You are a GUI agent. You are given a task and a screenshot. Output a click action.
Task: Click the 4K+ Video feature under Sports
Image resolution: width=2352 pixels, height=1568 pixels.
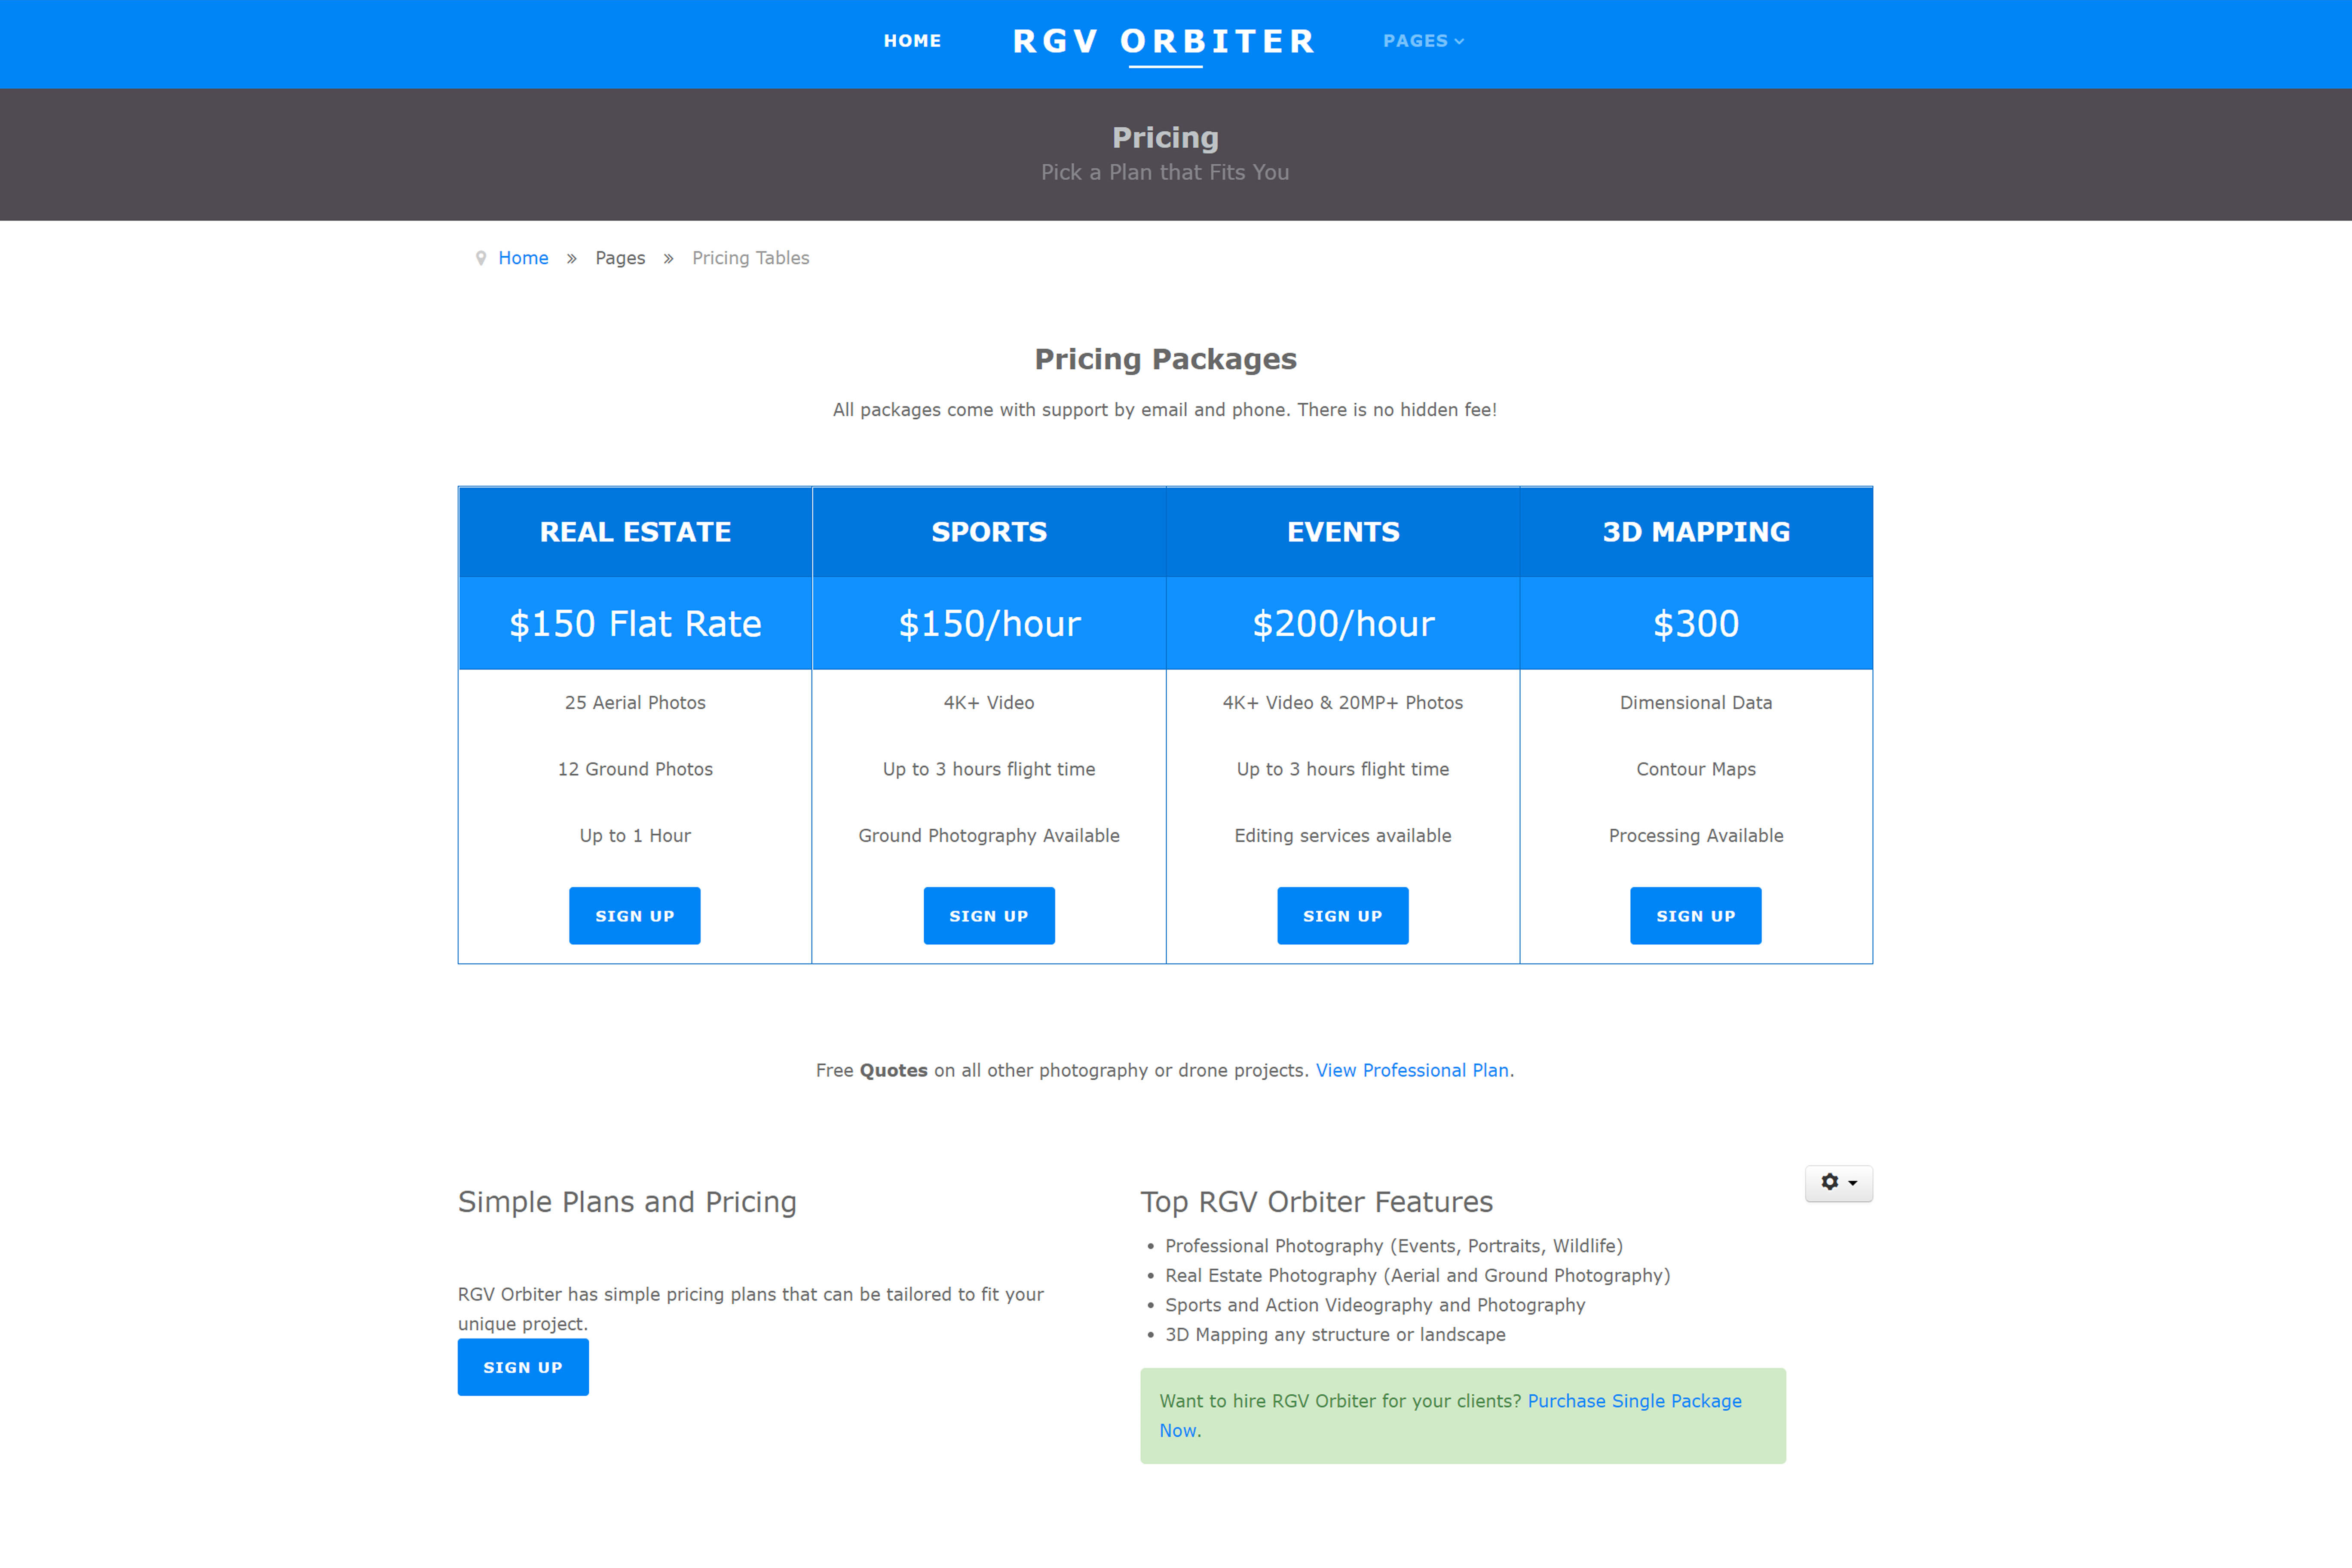[x=989, y=703]
